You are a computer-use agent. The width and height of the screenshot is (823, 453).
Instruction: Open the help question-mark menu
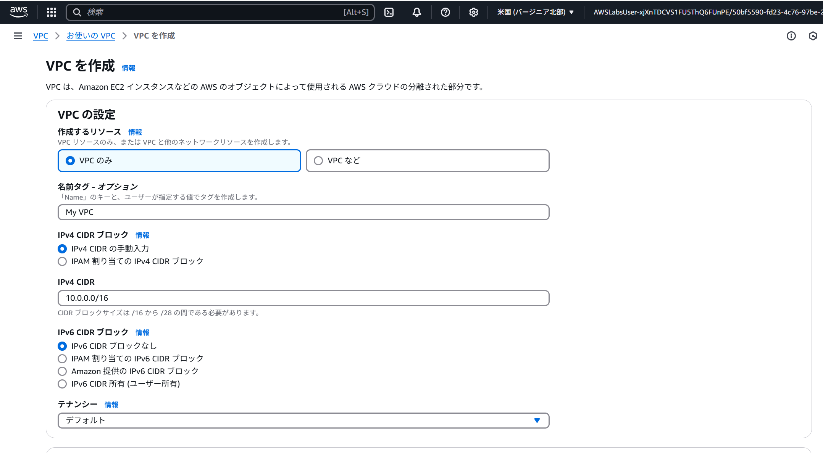pyautogui.click(x=445, y=12)
